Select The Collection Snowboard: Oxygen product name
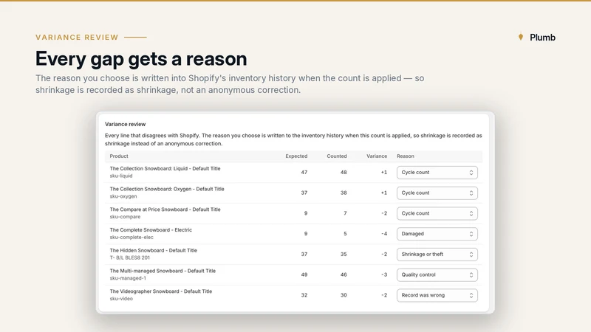 167,189
